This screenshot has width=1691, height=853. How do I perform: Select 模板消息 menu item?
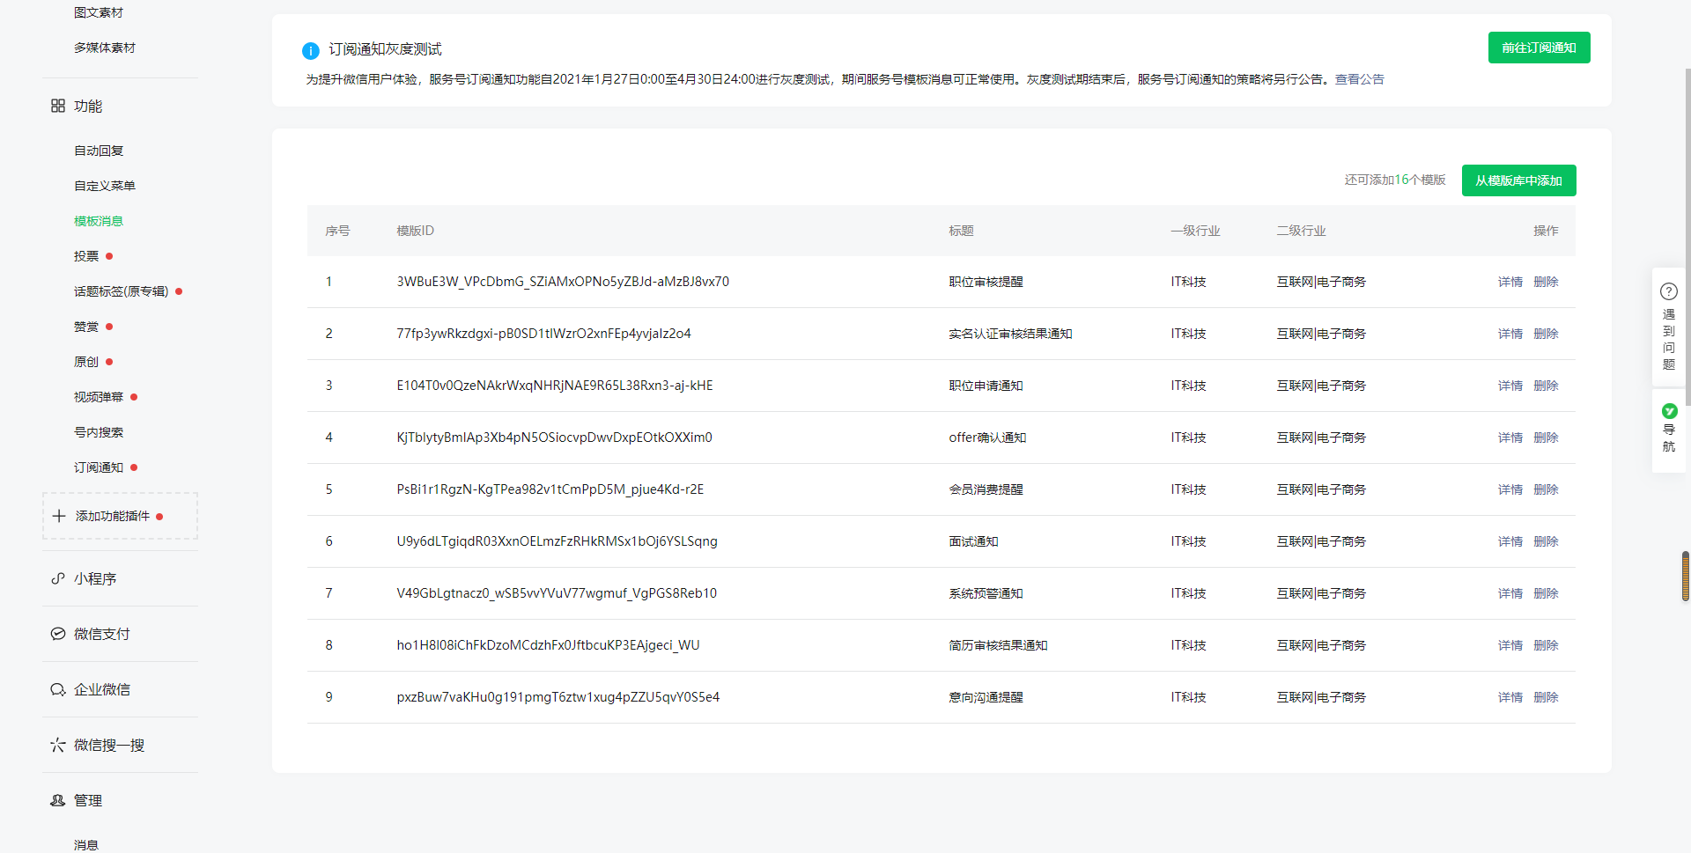(99, 221)
